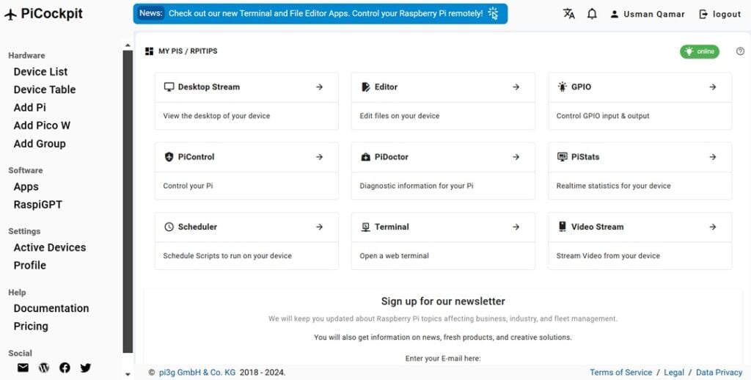Click the GPIO light bulb icon

pyautogui.click(x=563, y=87)
